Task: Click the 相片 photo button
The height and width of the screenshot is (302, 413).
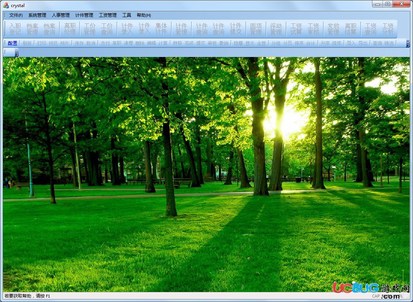Action: tap(65, 43)
